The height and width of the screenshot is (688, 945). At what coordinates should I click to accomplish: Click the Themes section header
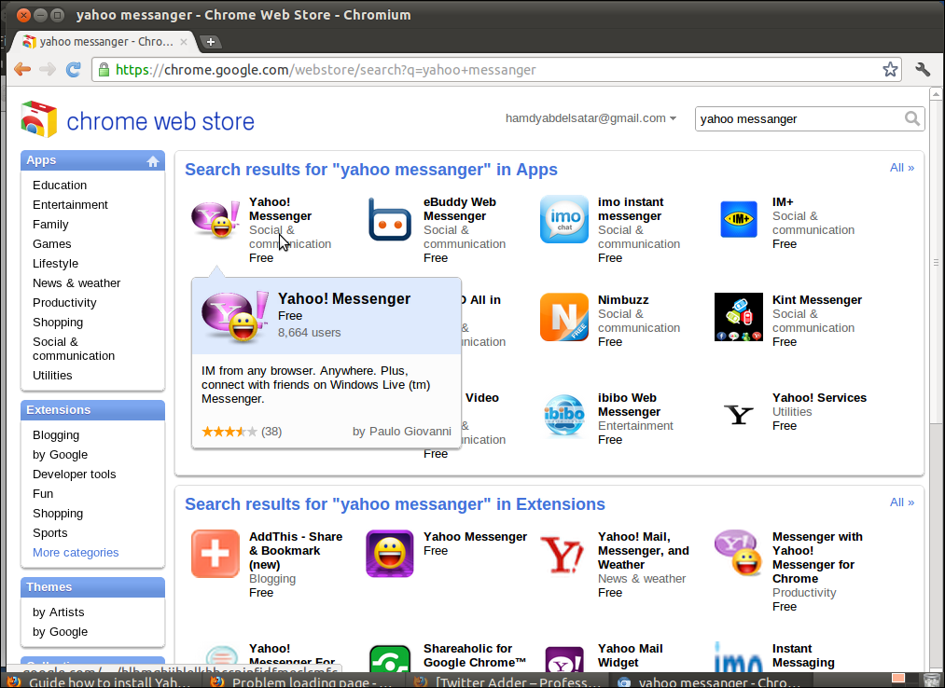pyautogui.click(x=92, y=586)
